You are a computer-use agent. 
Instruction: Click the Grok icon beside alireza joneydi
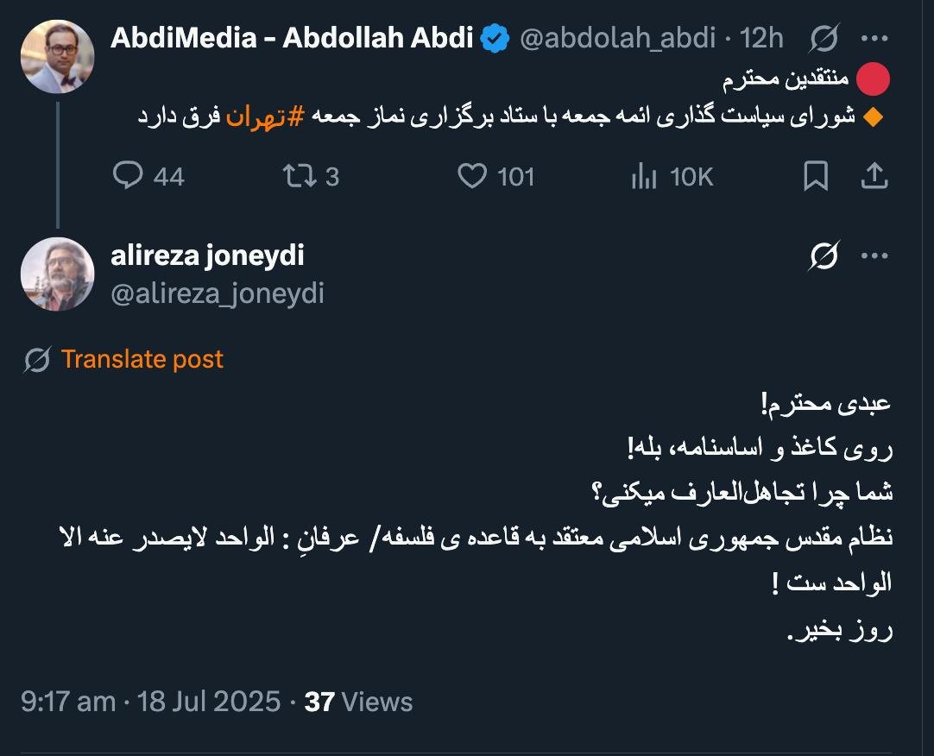tap(824, 255)
